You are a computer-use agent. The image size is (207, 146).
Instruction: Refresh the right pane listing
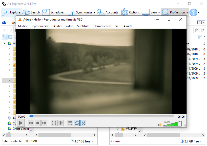tap(202, 30)
